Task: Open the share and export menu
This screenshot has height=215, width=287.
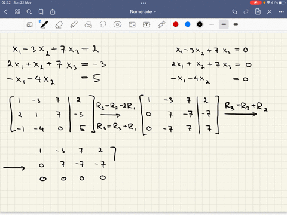Action: [53, 11]
